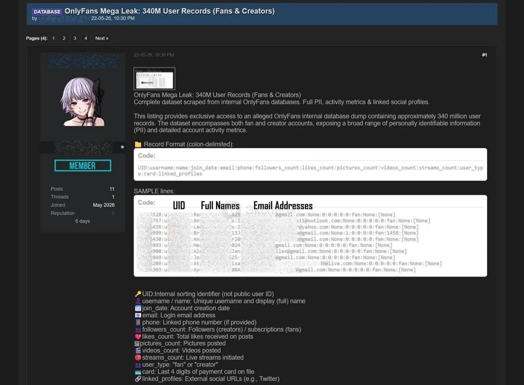The height and width of the screenshot is (385, 524).
Task: Jump to page 4 of the thread
Action: (x=86, y=38)
